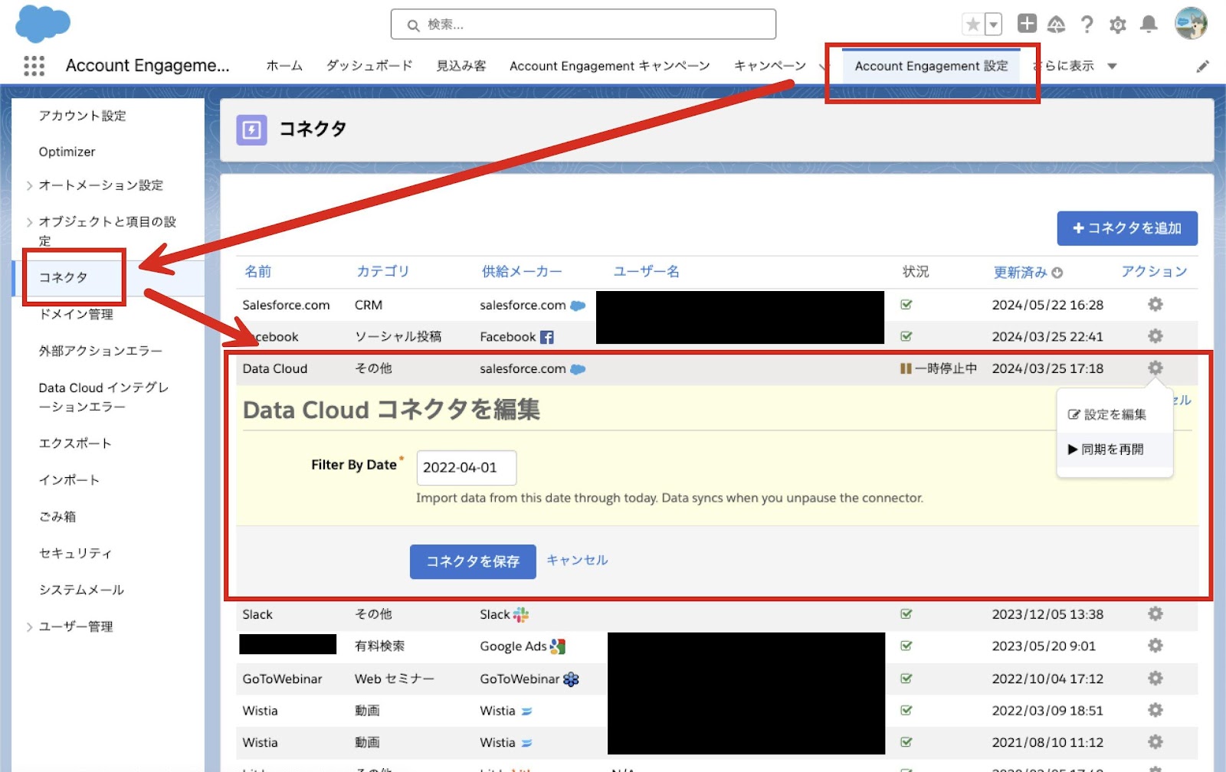The height and width of the screenshot is (772, 1226).
Task: Open the global actions plus icon
Action: pyautogui.click(x=1027, y=24)
